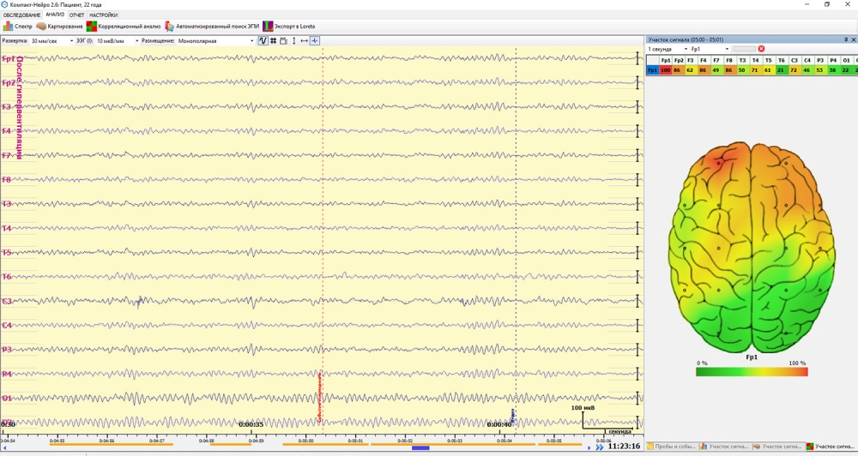Viewport: 858px width, 456px height.
Task: Open the Картирование brain mapping tool
Action: tap(60, 27)
